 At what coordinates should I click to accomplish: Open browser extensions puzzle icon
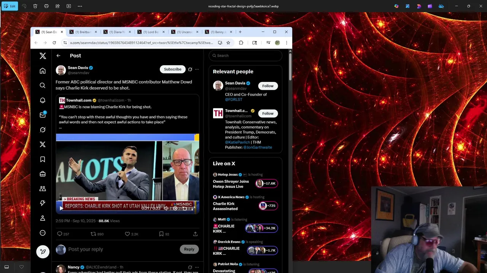coord(241,43)
